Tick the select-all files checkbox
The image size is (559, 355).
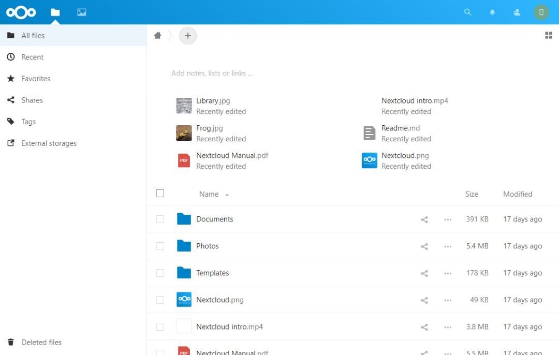point(160,194)
